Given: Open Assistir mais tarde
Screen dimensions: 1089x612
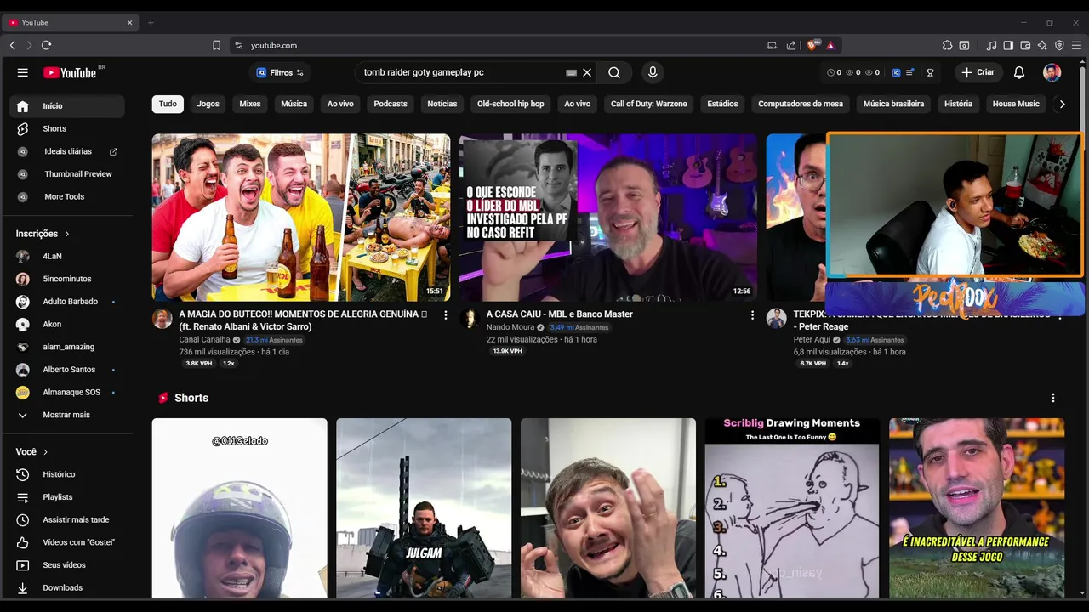Looking at the screenshot, I should pos(67,519).
